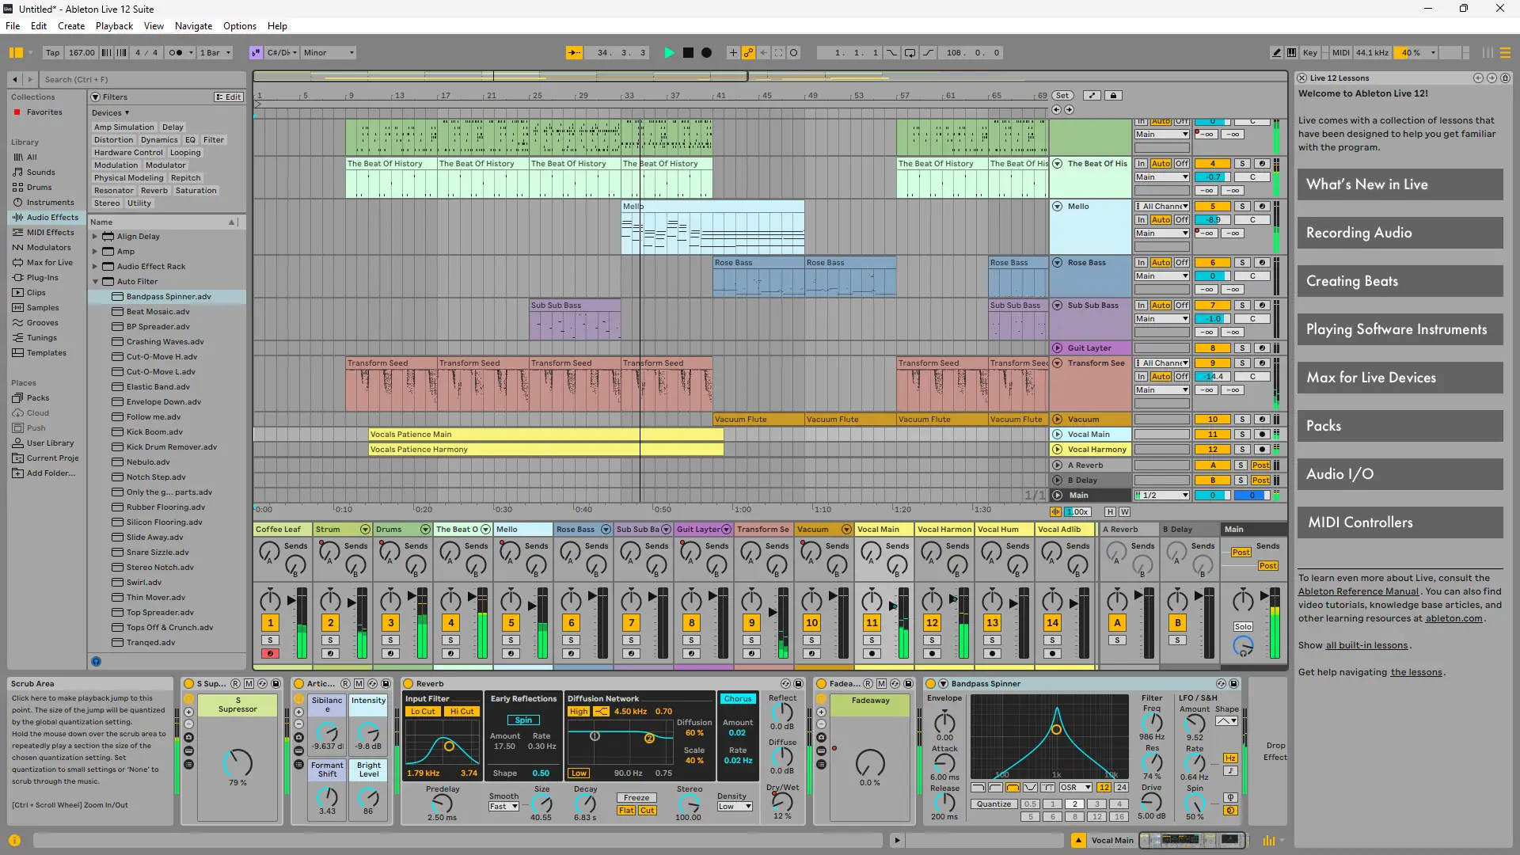Open the Ableton Reference Manual link
This screenshot has height=855, width=1520.
(x=1358, y=592)
